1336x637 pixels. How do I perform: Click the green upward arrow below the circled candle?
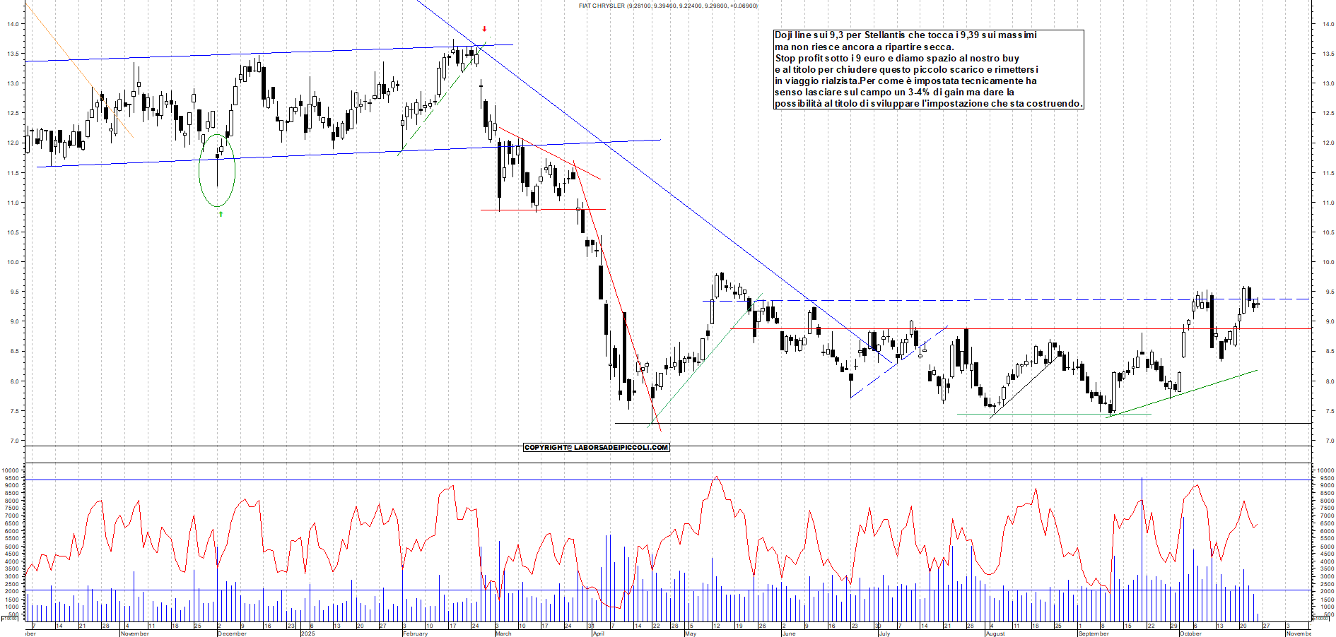[220, 213]
